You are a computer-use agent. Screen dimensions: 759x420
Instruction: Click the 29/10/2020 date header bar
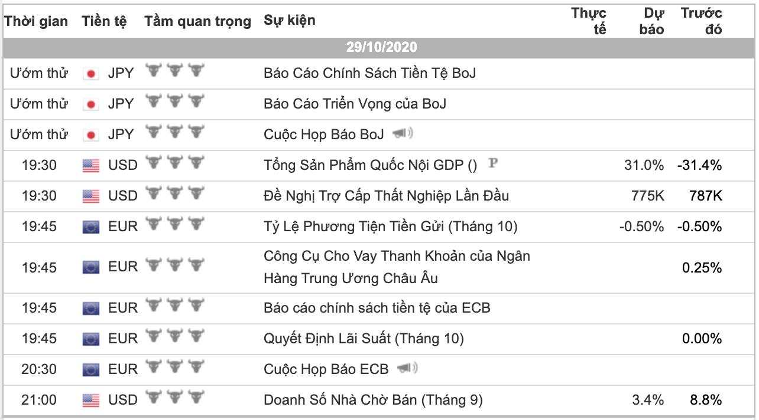tap(379, 48)
